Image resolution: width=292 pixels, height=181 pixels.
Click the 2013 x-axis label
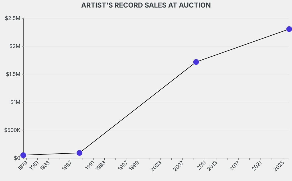coord(212,166)
